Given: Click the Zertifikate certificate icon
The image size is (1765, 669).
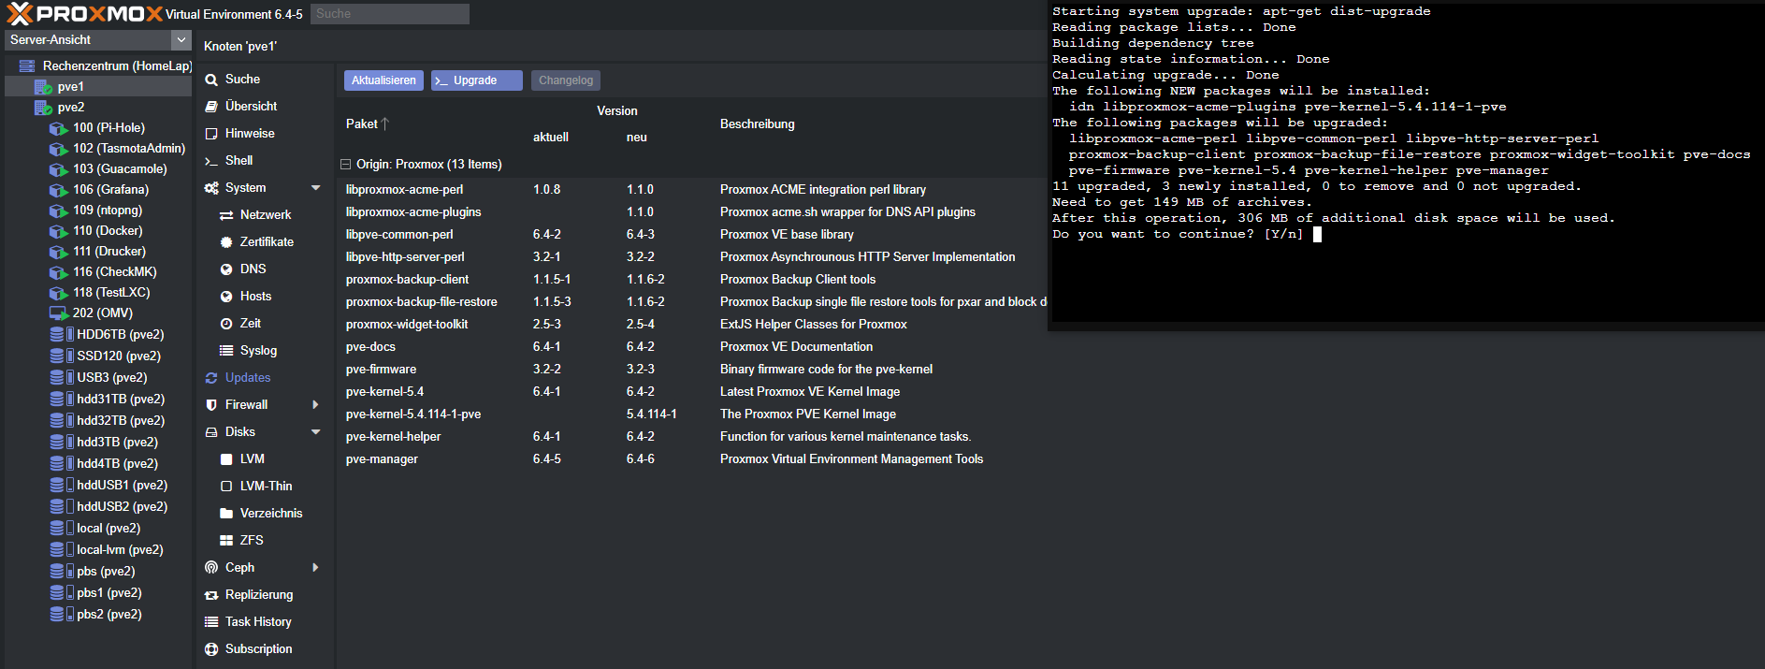Looking at the screenshot, I should pyautogui.click(x=226, y=242).
